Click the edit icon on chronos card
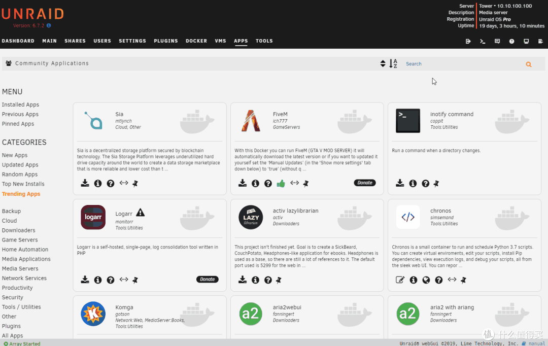The width and height of the screenshot is (548, 346). click(x=400, y=280)
